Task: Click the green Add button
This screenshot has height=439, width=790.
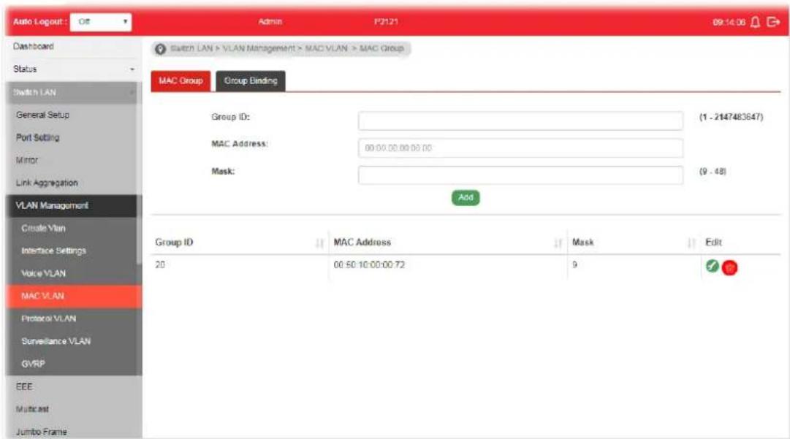Action: point(466,197)
